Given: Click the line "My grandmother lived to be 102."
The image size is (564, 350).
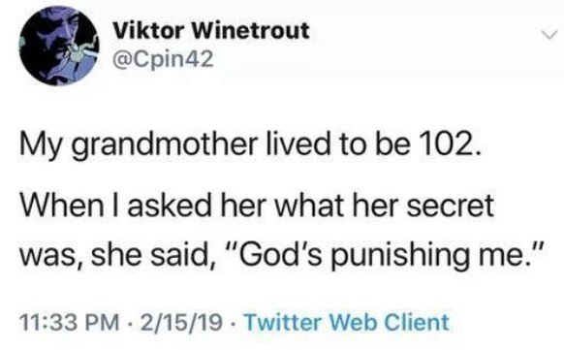Looking at the screenshot, I should (x=251, y=144).
